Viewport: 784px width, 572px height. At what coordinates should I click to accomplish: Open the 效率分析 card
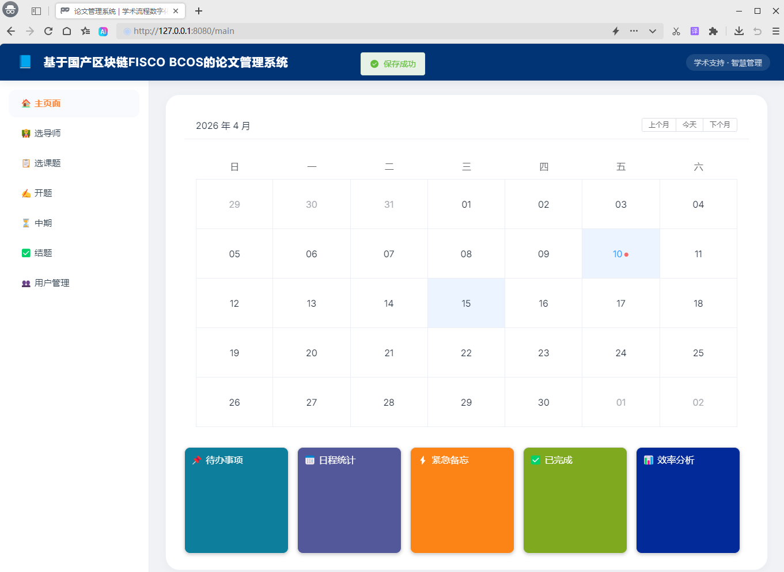click(x=688, y=500)
